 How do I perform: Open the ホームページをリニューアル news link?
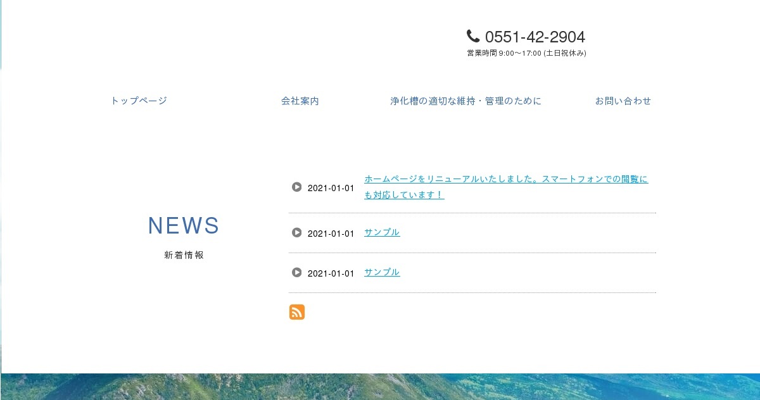506,187
